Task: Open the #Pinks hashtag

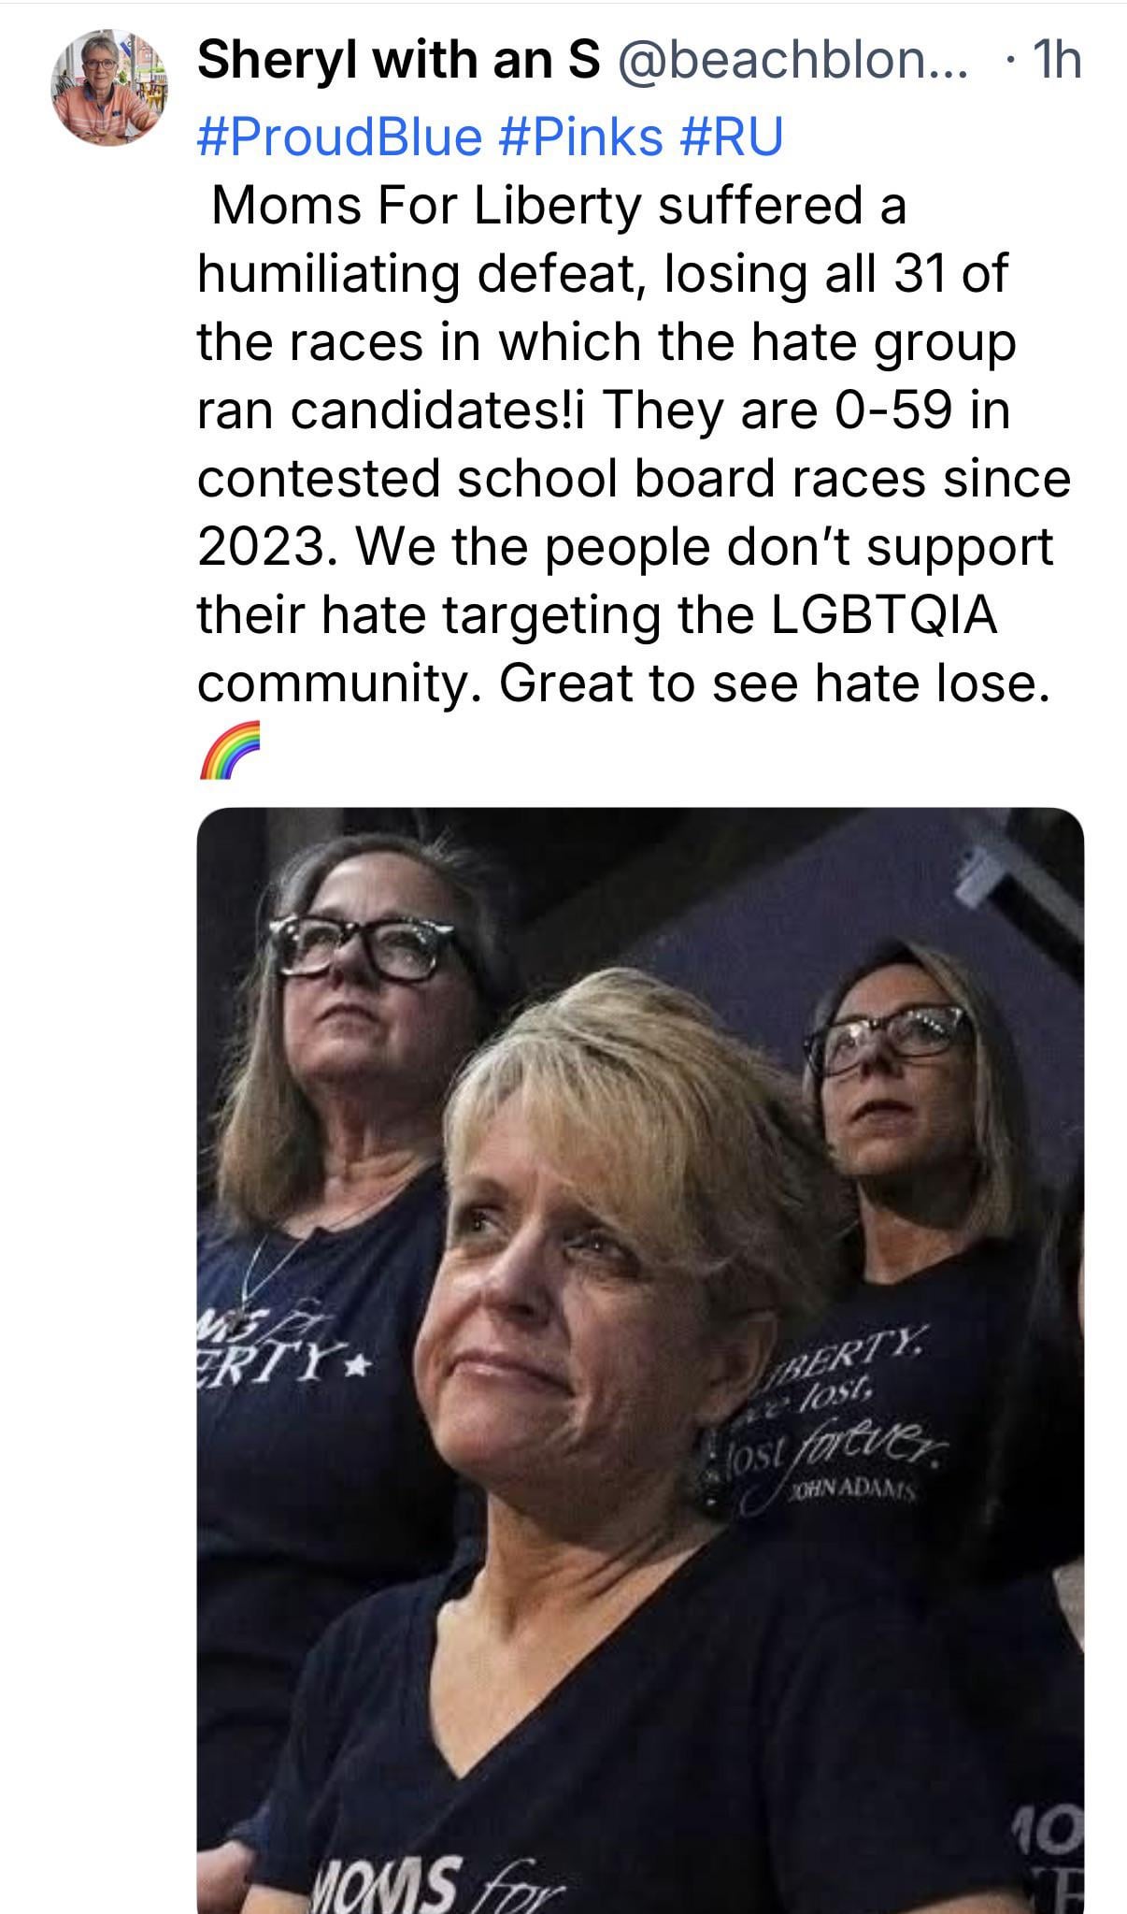Action: [579, 136]
